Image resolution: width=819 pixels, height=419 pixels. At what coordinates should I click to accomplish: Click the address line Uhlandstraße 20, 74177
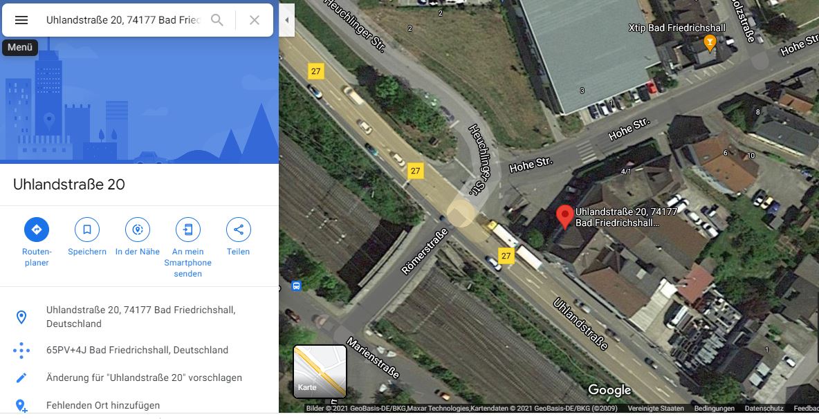coord(140,317)
